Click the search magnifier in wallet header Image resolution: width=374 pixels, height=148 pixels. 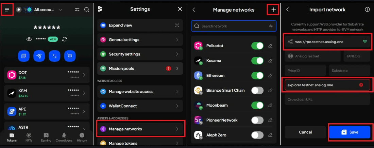coord(87,10)
